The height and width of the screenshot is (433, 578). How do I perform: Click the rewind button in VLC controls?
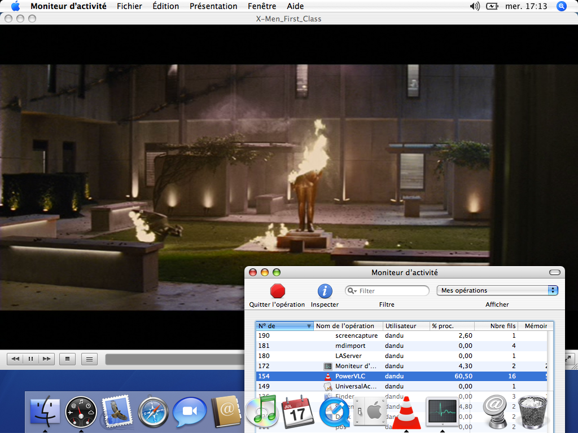(15, 359)
